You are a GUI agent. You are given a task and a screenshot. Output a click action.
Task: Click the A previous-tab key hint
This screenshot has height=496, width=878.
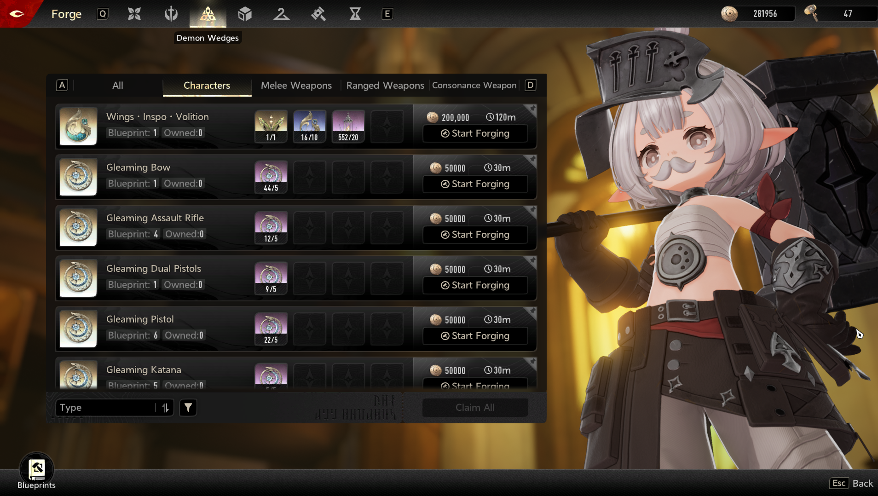(62, 85)
